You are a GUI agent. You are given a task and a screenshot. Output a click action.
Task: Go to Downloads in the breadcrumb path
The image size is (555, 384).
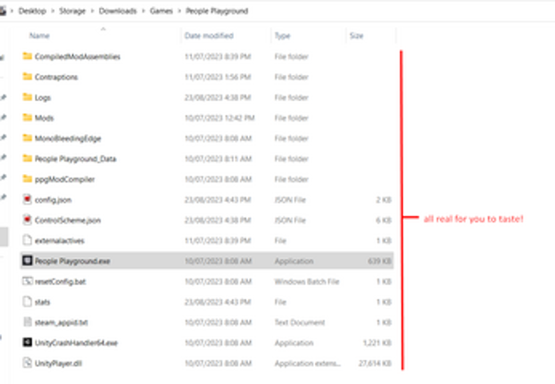point(118,11)
